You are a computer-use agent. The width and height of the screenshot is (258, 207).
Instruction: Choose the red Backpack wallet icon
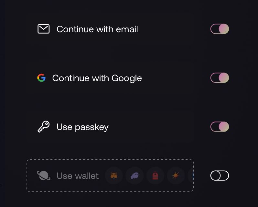[x=155, y=176]
